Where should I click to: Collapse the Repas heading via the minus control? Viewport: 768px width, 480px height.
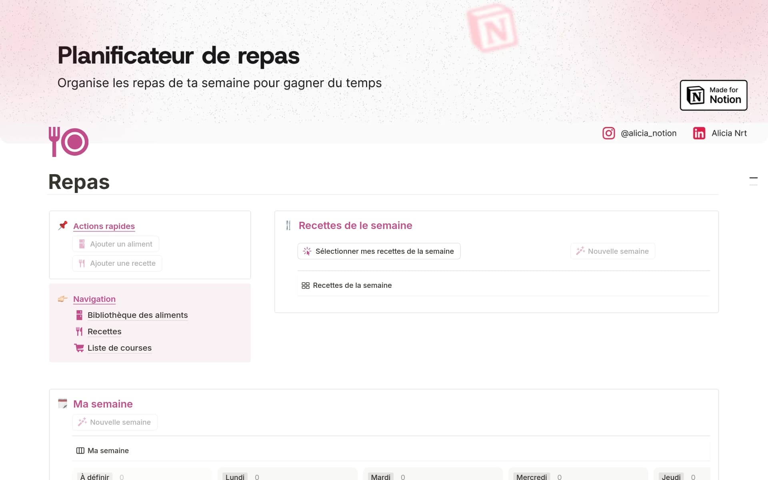753,178
